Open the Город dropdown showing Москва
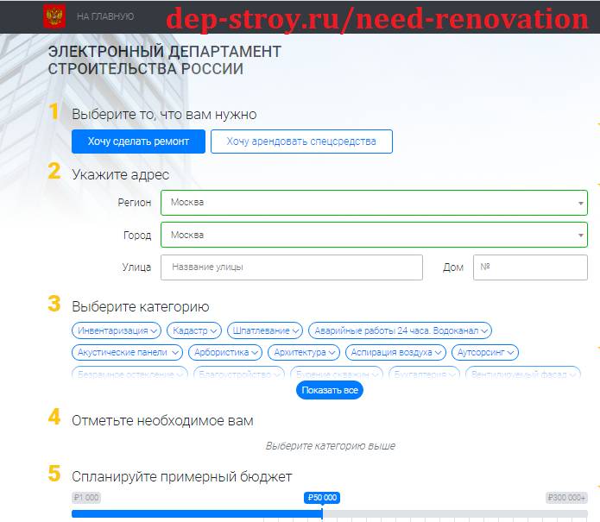Screen dimensions: 600x522 [374, 235]
